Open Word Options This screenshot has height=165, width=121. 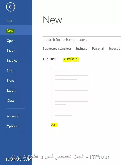12,126
